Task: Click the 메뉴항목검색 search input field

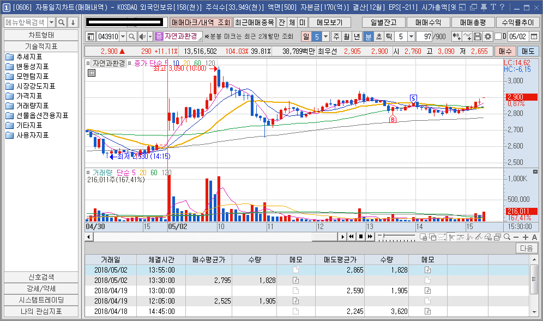Action: [x=26, y=22]
